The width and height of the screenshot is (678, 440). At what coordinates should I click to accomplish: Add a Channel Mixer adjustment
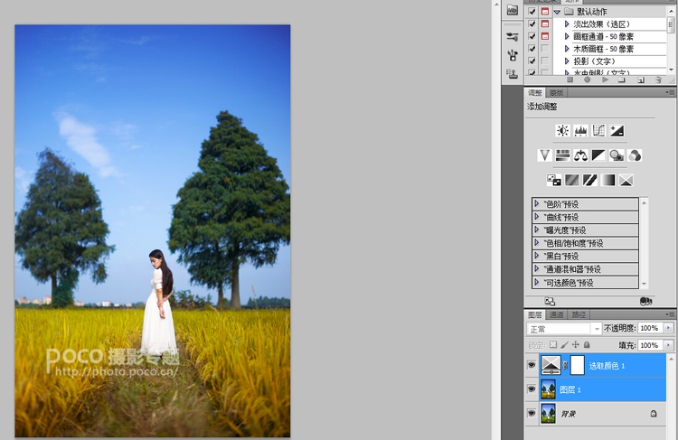point(635,155)
